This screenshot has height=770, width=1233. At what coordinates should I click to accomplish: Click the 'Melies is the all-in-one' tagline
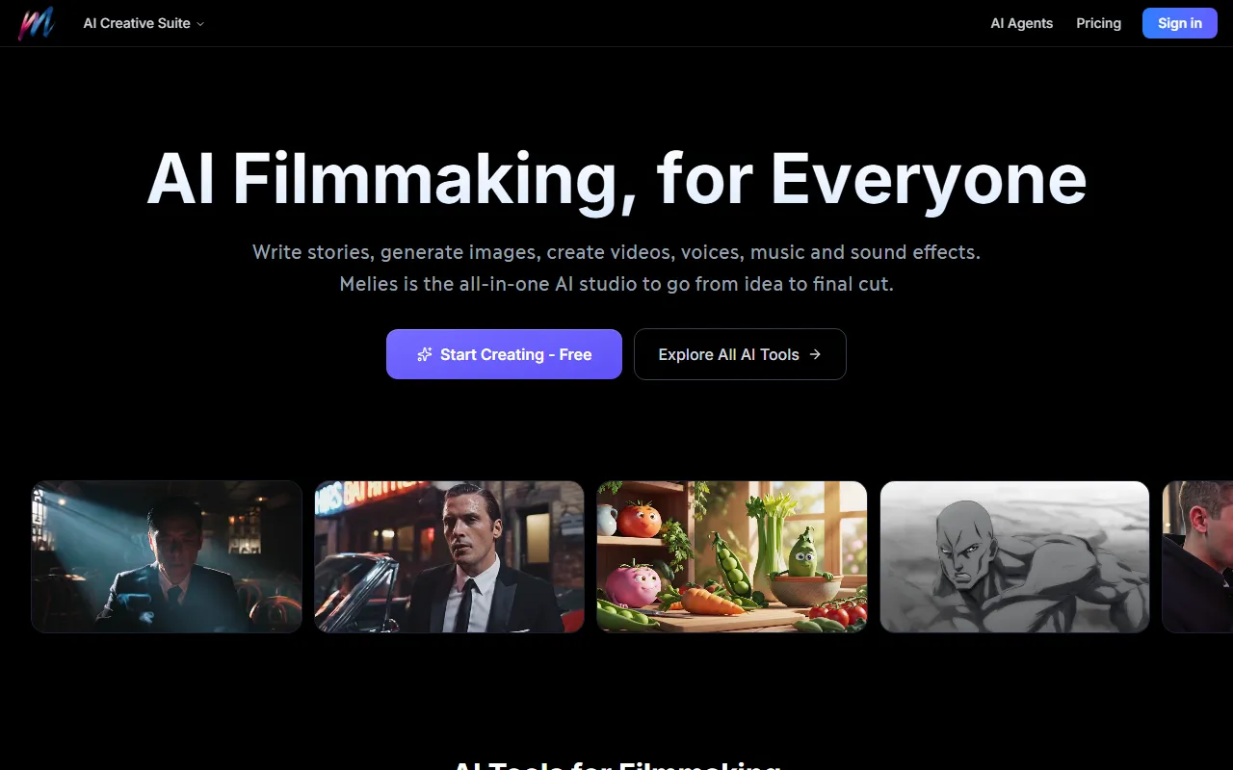[x=616, y=284]
